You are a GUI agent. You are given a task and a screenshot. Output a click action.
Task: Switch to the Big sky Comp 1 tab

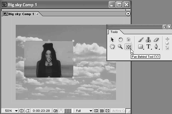21,14
